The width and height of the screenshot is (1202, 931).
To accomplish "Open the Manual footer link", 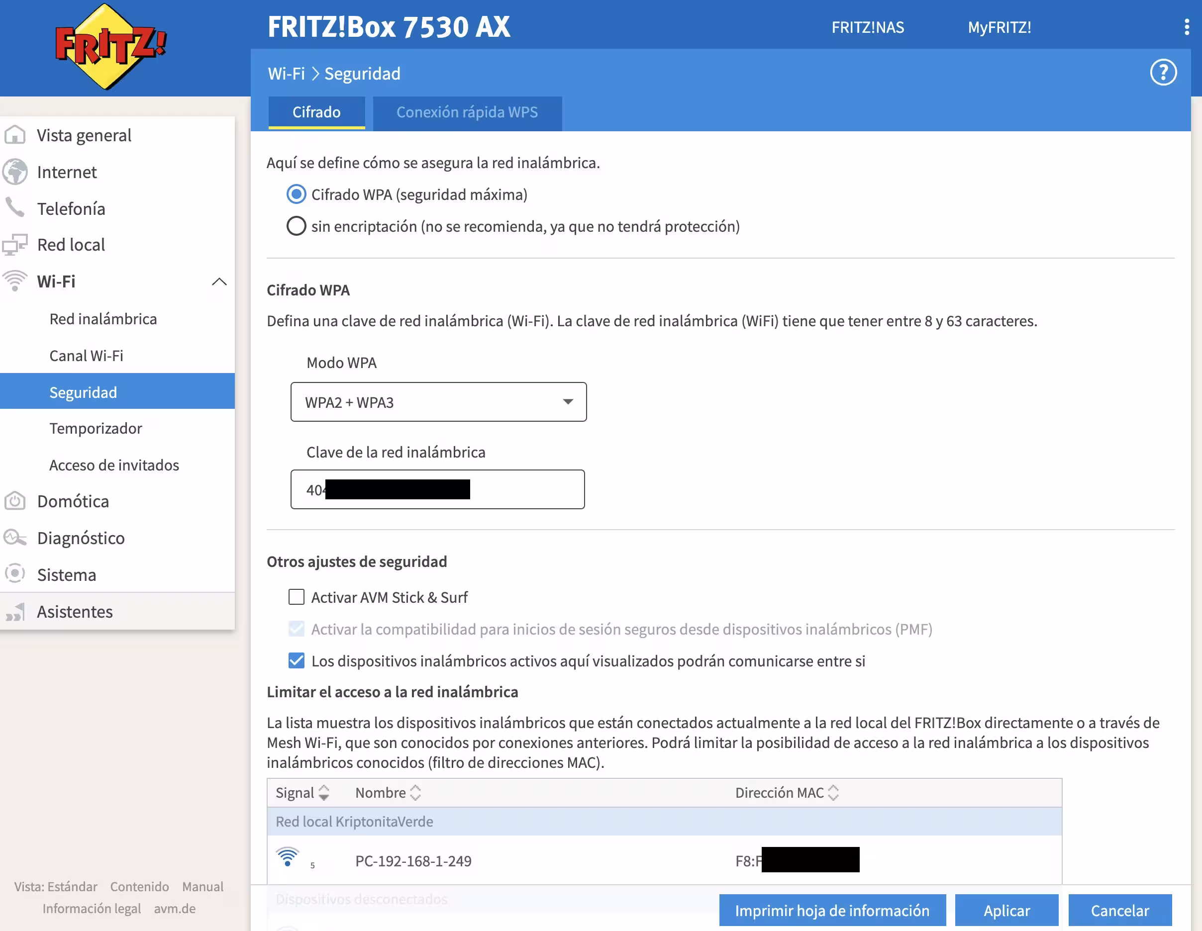I will [x=202, y=886].
